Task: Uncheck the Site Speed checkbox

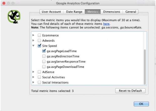Action: (40, 46)
